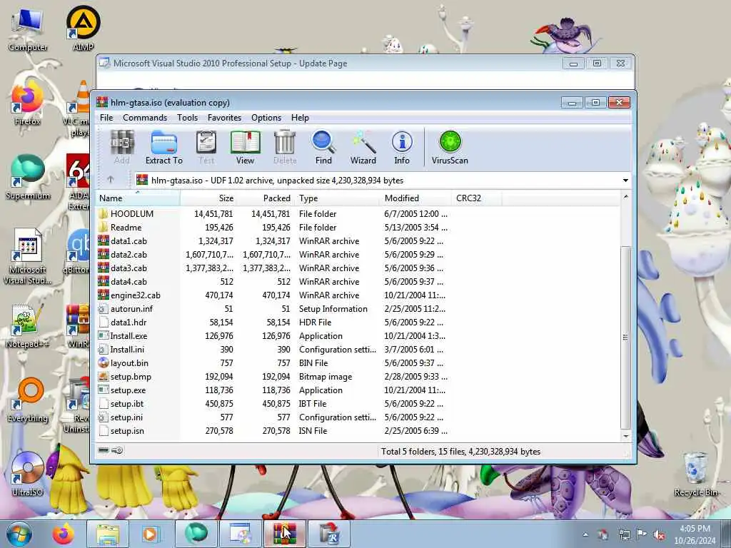Launch the Find tool

[x=323, y=148]
